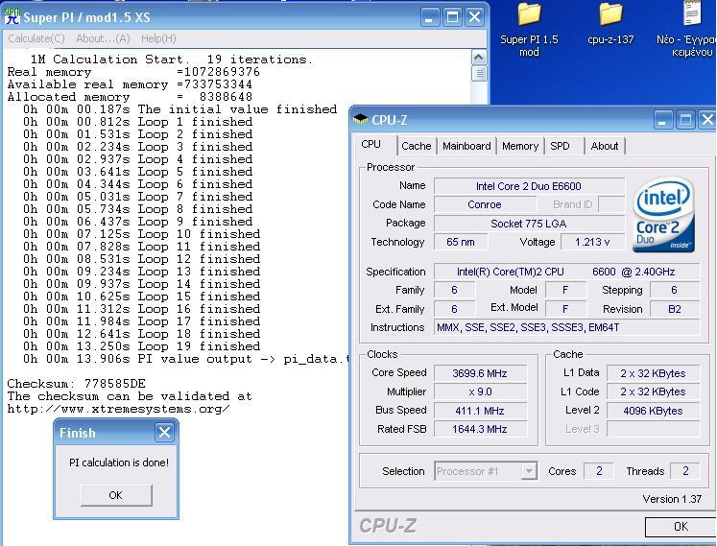Image resolution: width=717 pixels, height=546 pixels.
Task: Click the Threads count value
Action: pos(685,471)
